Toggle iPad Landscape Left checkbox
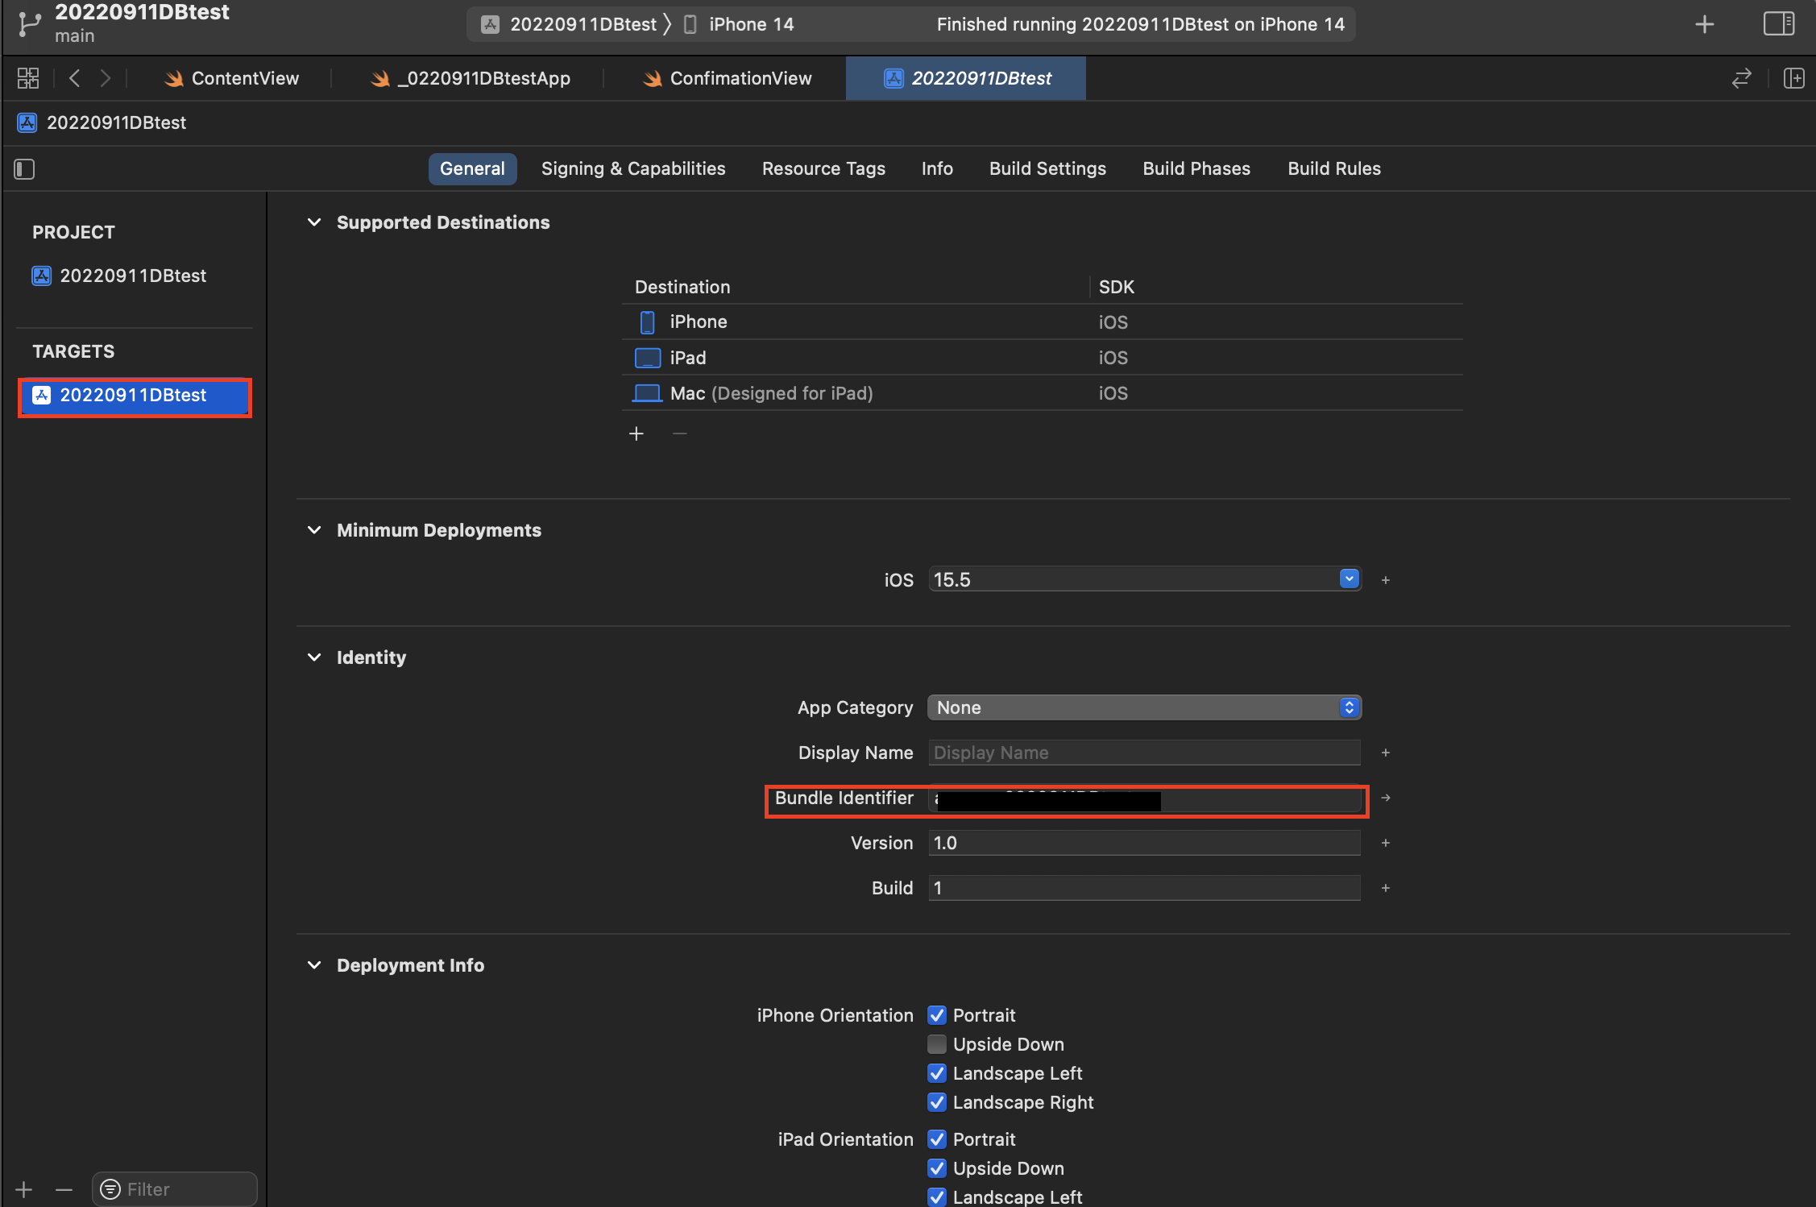The image size is (1816, 1207). click(936, 1197)
